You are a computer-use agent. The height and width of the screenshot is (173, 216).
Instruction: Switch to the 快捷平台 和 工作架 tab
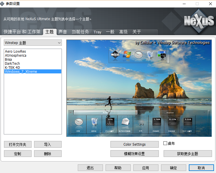click(x=22, y=32)
